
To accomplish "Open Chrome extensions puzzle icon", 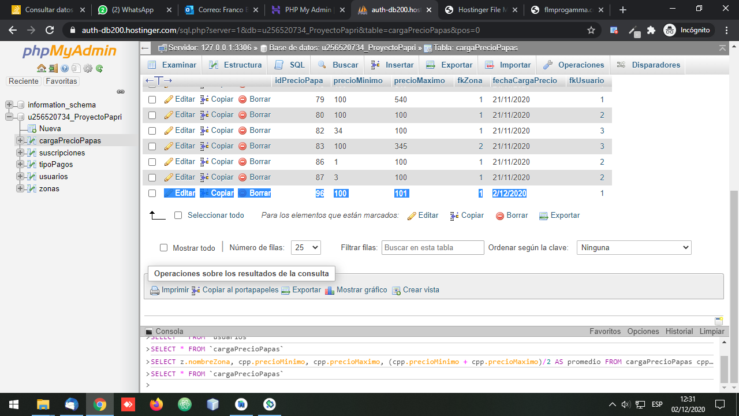I will point(652,30).
